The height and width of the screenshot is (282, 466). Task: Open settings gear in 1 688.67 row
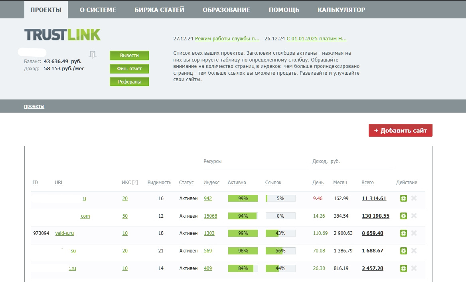[403, 251]
